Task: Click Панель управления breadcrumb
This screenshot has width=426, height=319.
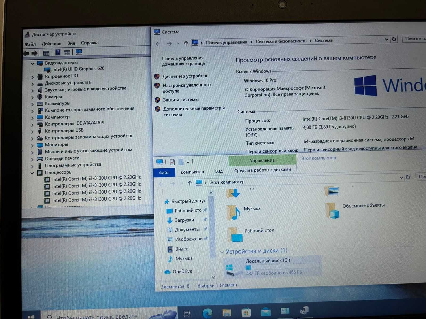Action: pos(227,42)
